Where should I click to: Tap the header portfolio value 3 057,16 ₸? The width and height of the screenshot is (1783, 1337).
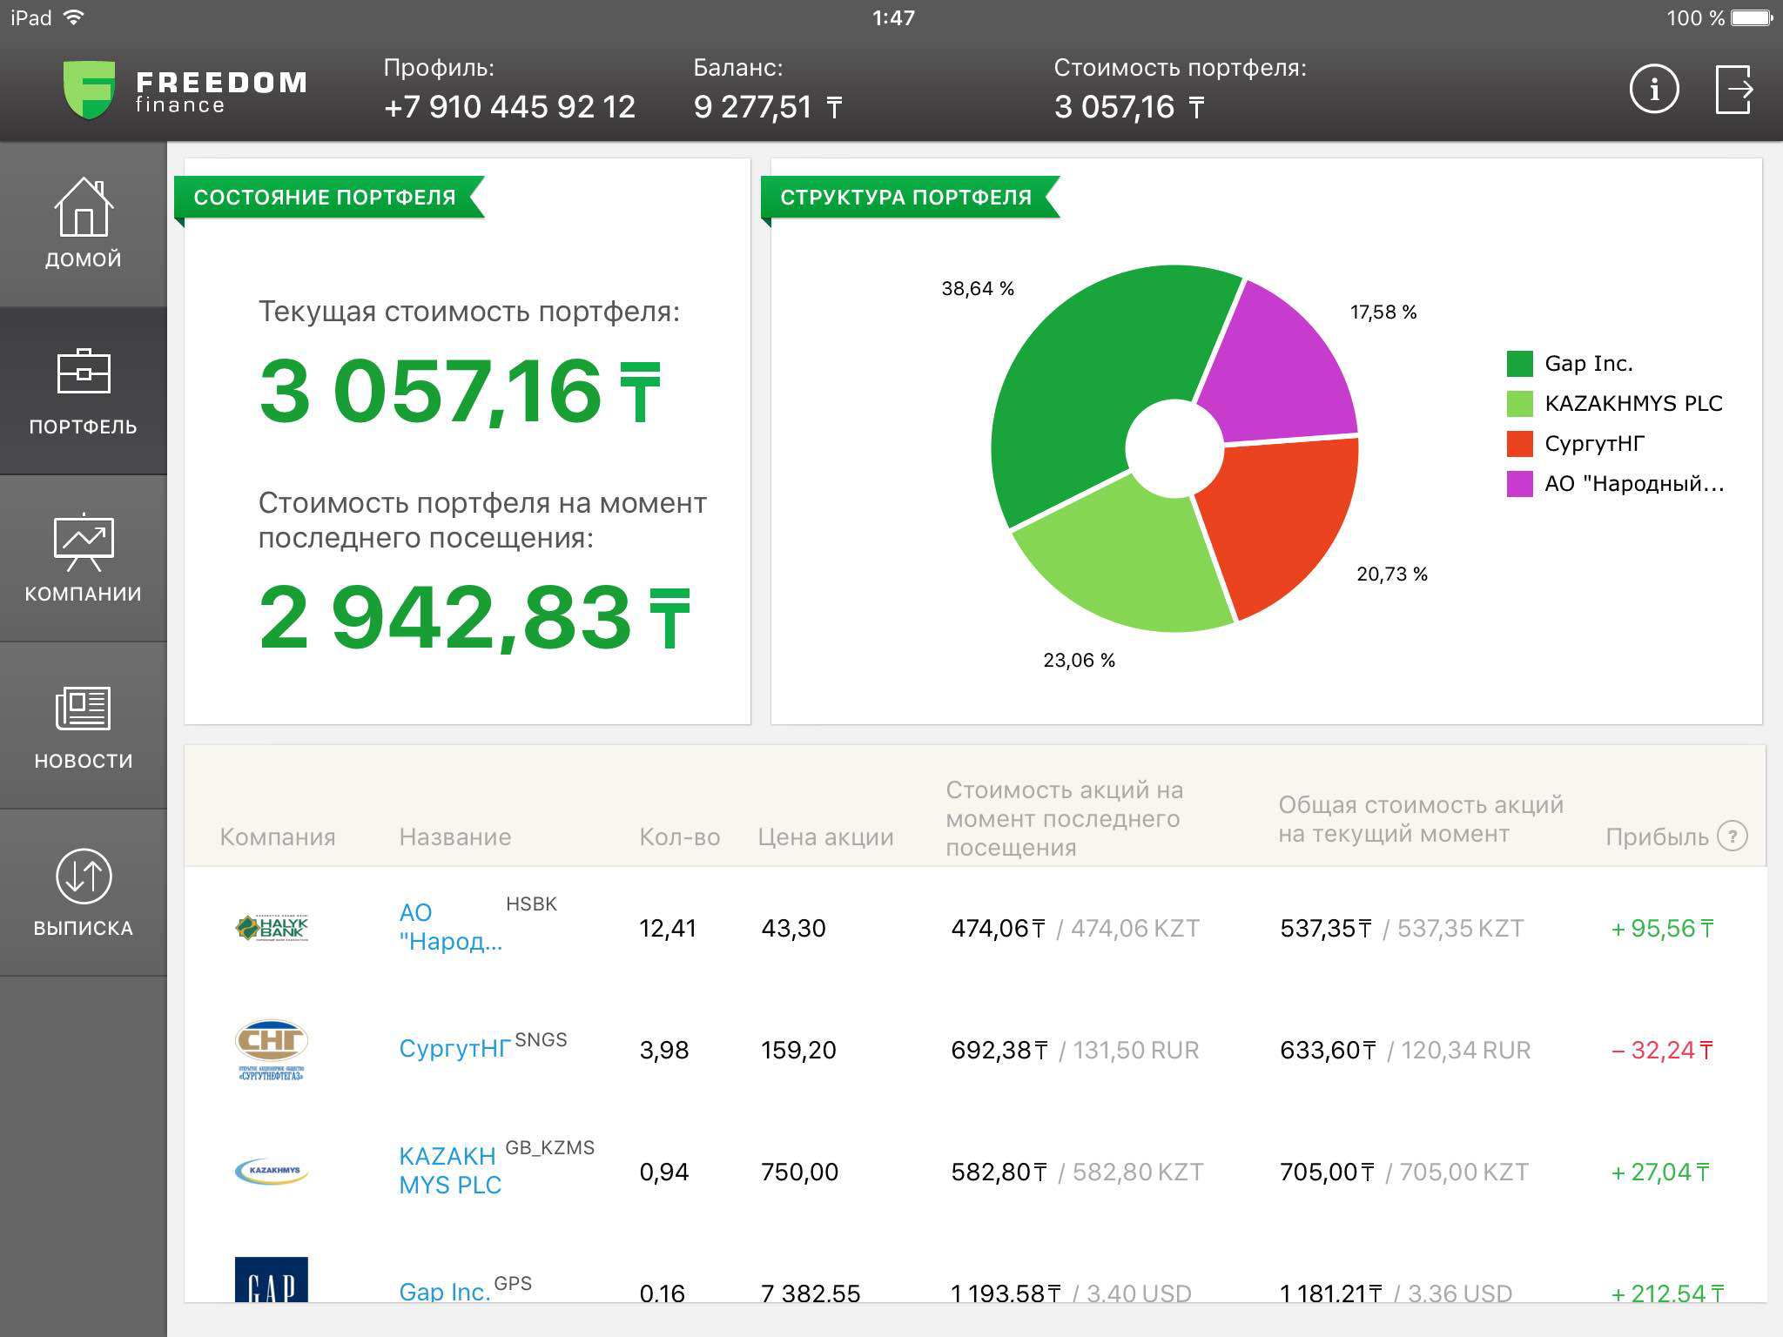tap(1129, 107)
